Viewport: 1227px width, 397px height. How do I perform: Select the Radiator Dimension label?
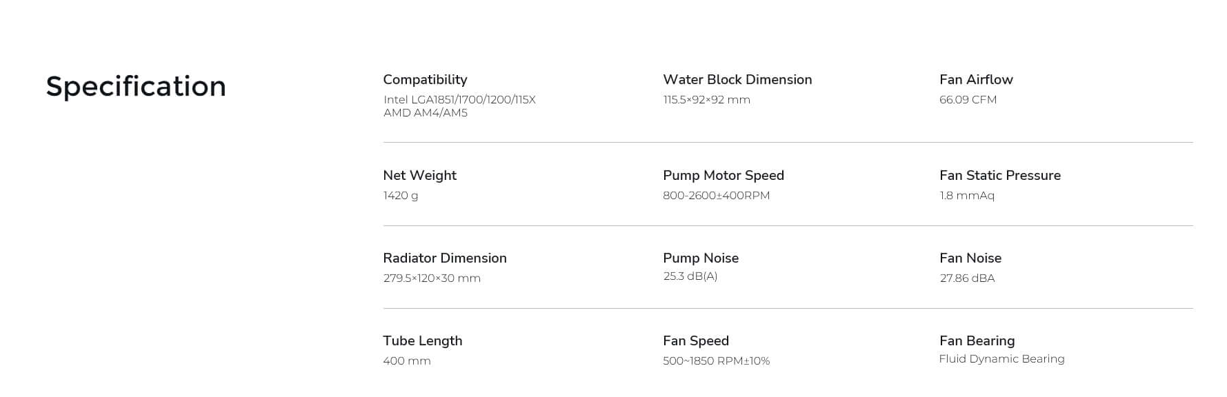pos(445,258)
